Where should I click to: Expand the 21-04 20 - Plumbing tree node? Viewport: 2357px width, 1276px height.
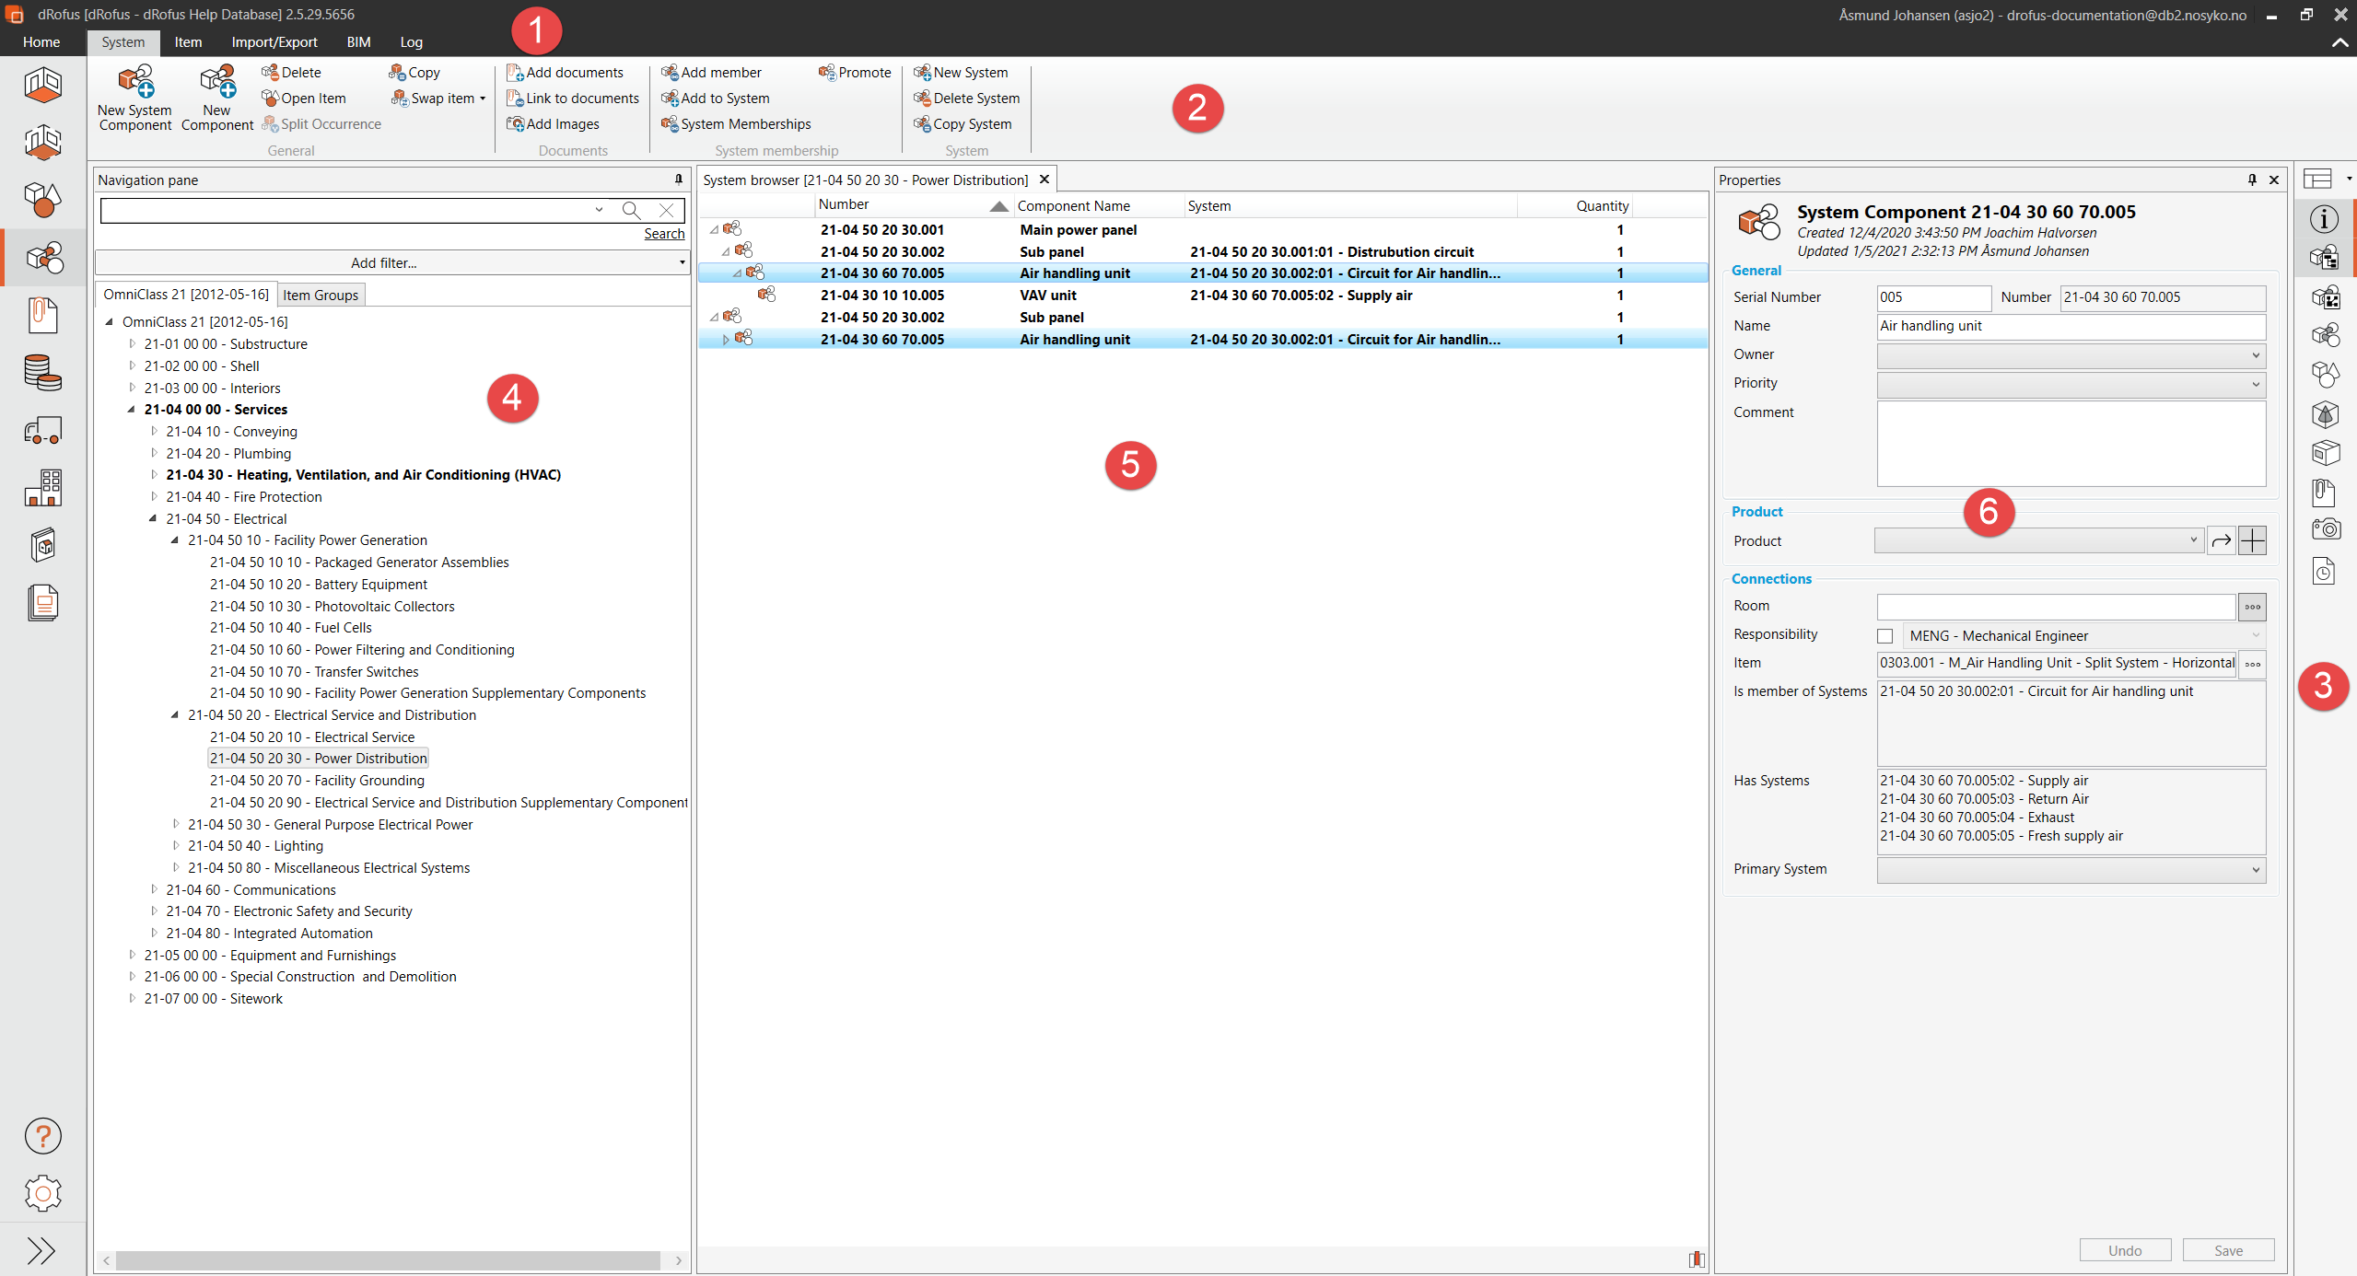tap(154, 453)
